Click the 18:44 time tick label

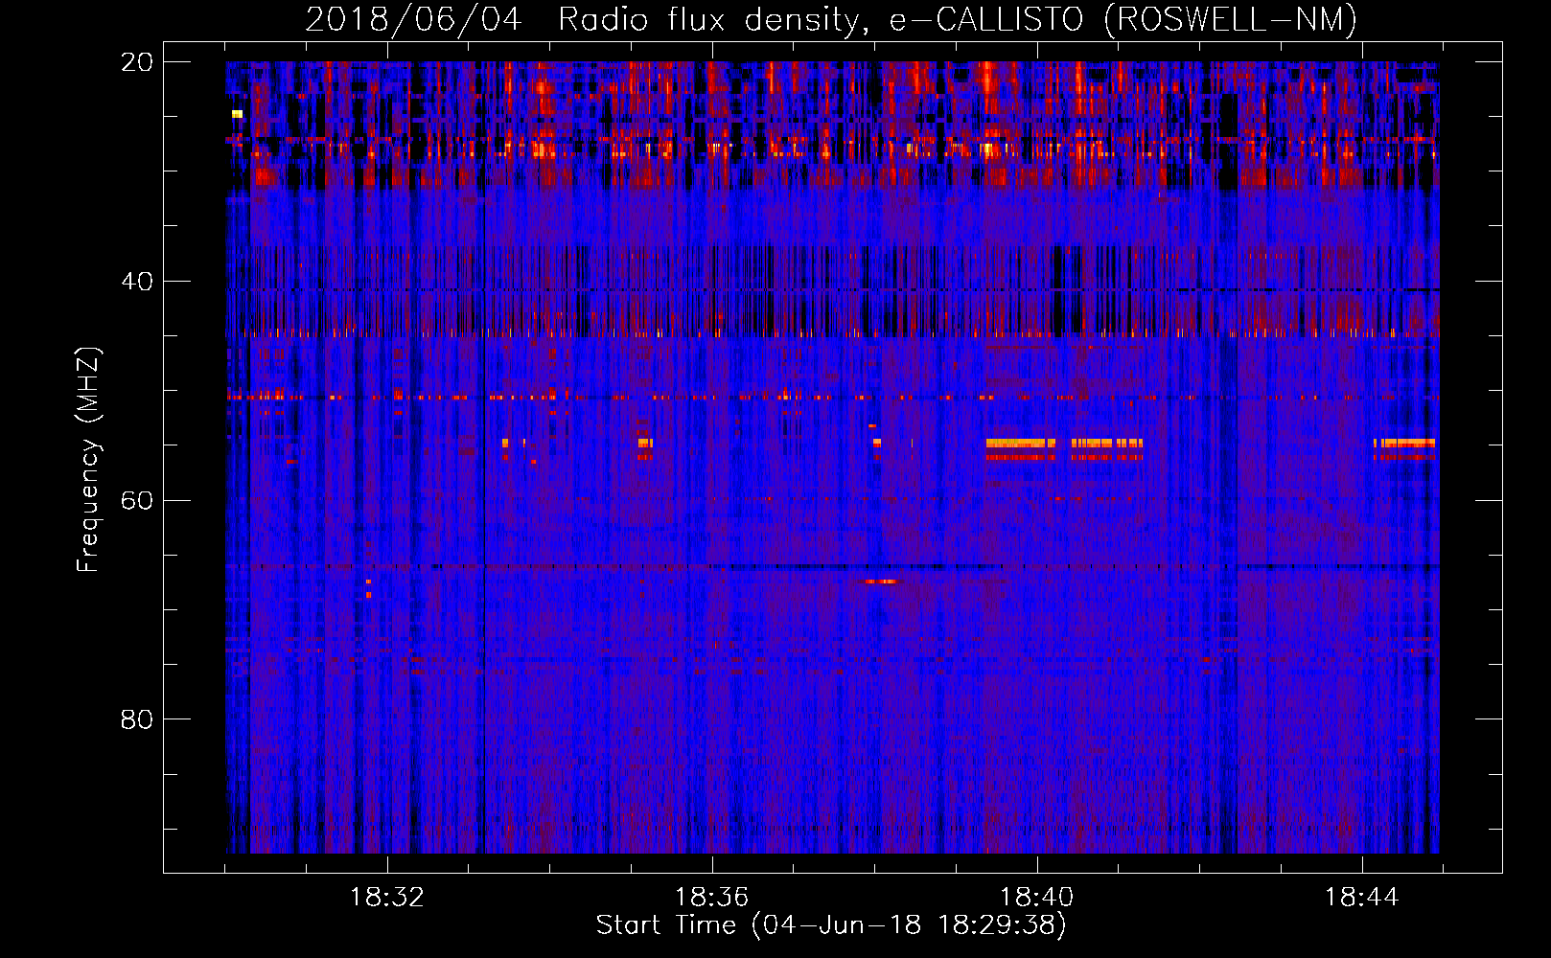pyautogui.click(x=1362, y=898)
